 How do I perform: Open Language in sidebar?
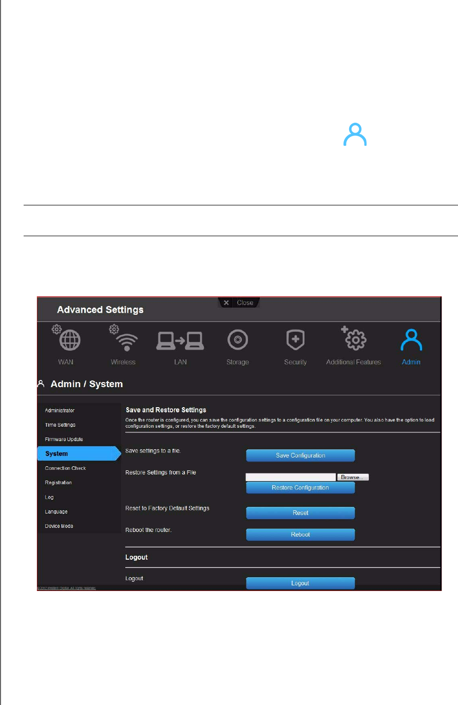tap(56, 512)
